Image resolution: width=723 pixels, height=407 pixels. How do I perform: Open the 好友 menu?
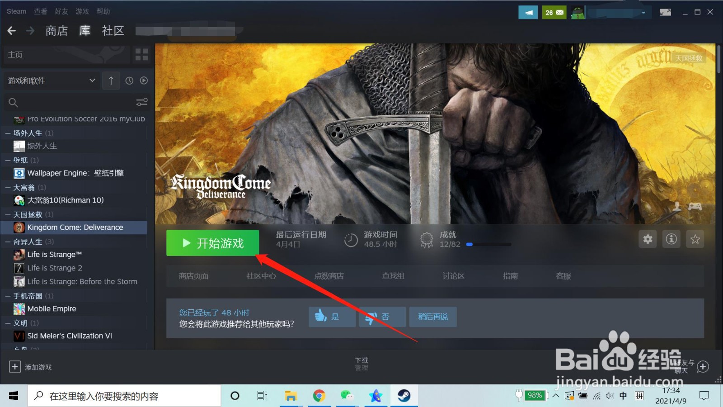(61, 11)
